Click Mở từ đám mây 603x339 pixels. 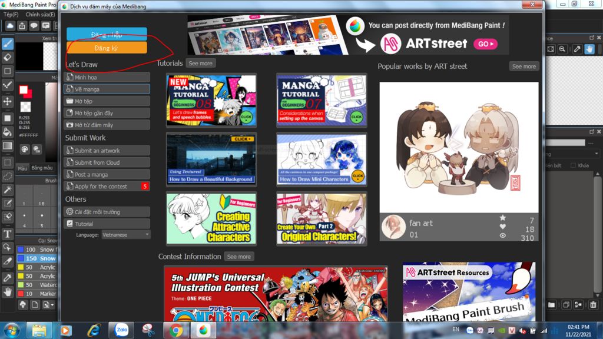[107, 125]
